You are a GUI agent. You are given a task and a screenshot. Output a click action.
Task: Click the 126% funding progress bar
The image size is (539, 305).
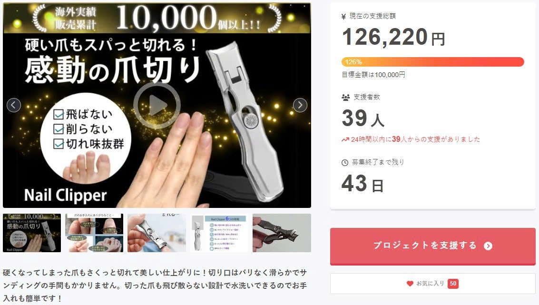pos(433,62)
